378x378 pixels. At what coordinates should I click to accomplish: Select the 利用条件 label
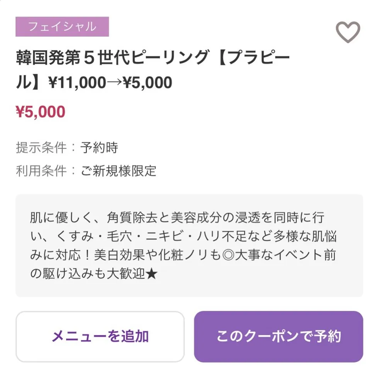point(41,170)
